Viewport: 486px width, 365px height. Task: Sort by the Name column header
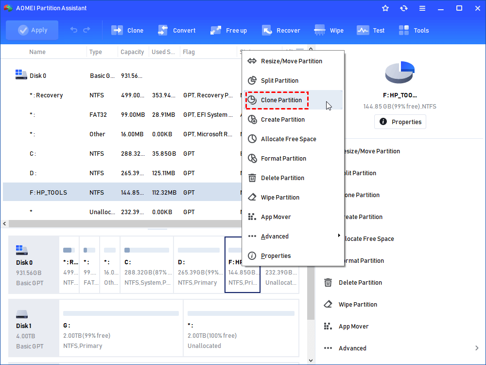(x=37, y=52)
